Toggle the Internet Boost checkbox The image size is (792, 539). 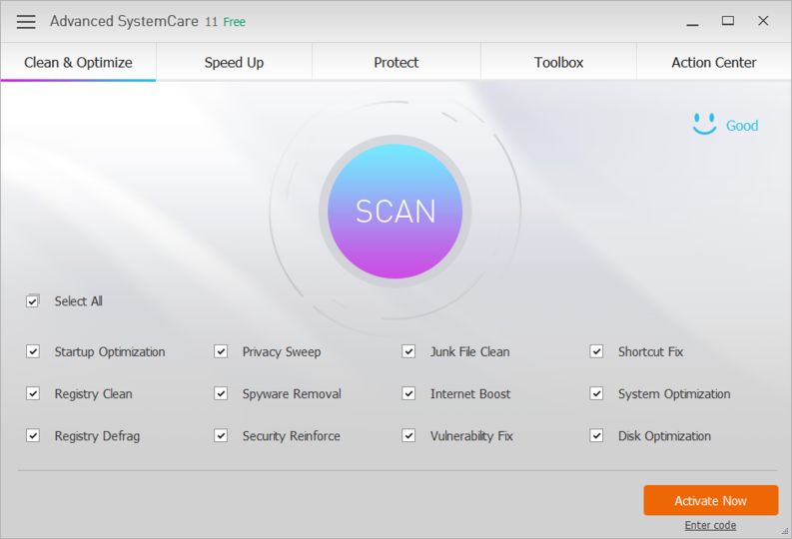point(408,393)
